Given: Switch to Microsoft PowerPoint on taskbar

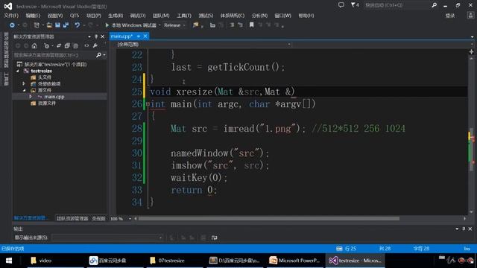Looking at the screenshot, I should pos(294,261).
